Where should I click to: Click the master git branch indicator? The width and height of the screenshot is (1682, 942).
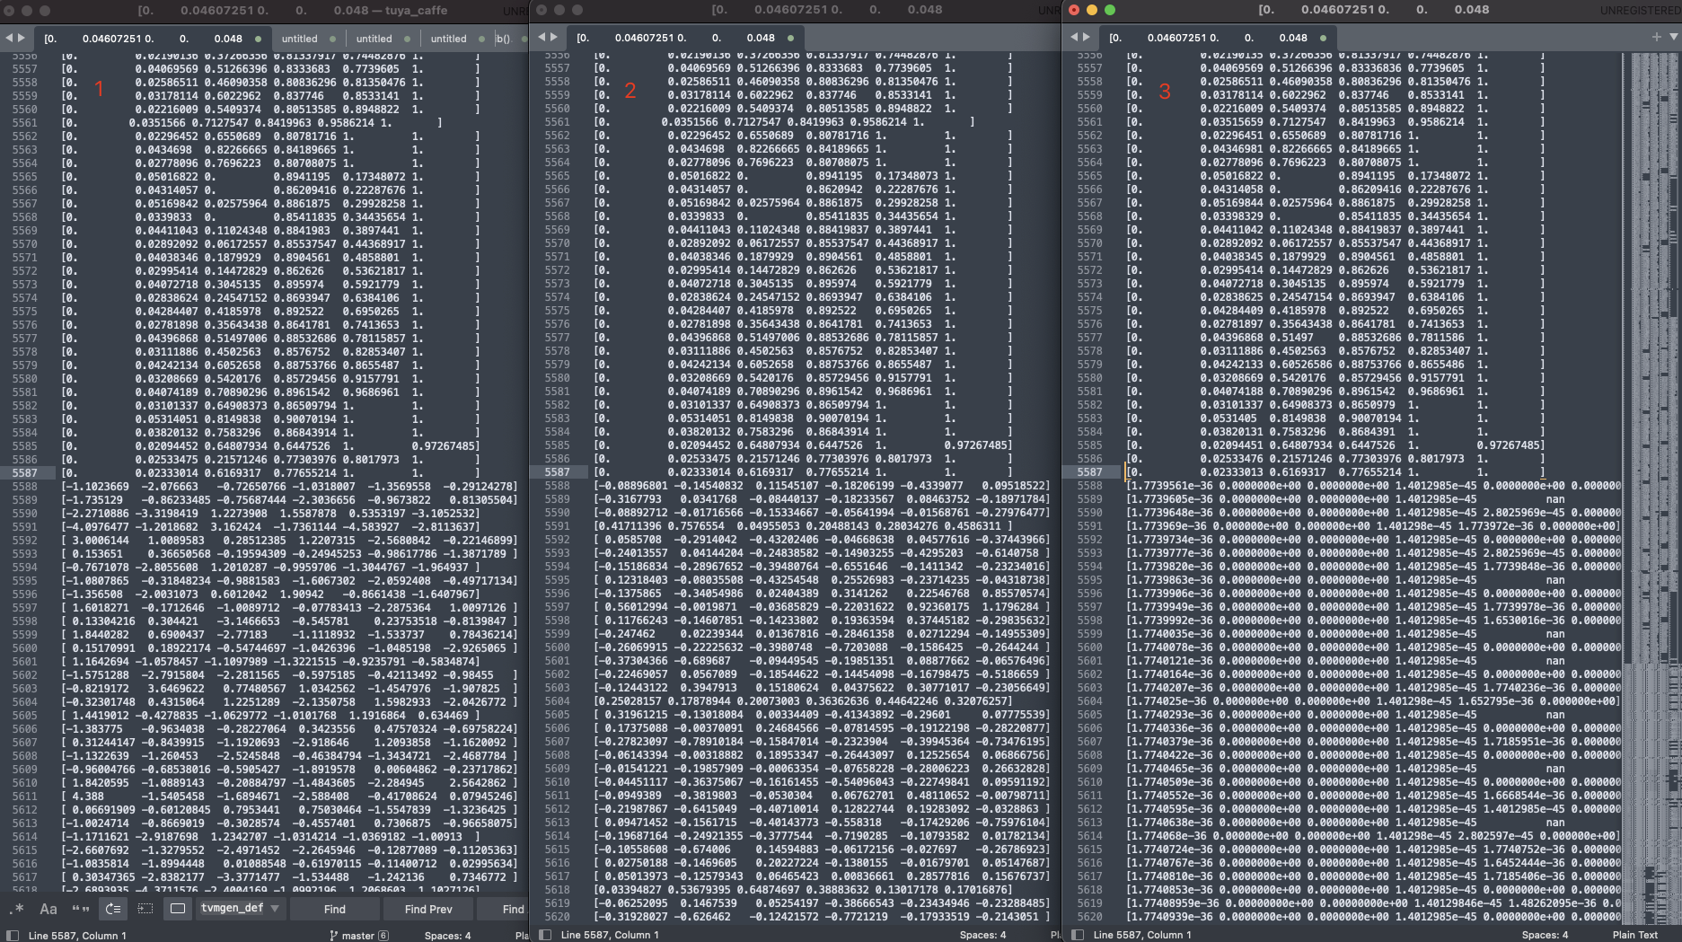(x=357, y=935)
